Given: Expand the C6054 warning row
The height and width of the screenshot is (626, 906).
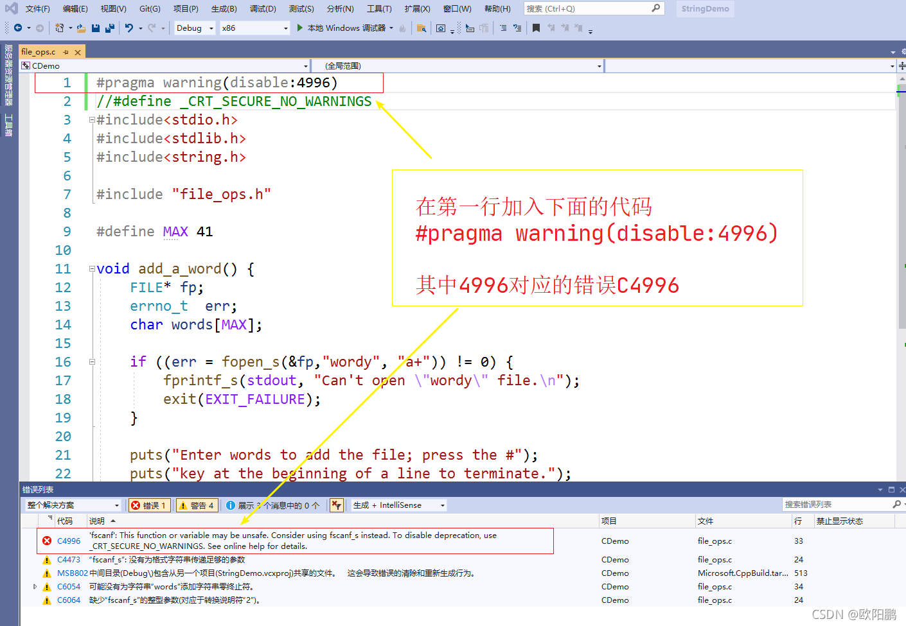Looking at the screenshot, I should pos(35,587).
